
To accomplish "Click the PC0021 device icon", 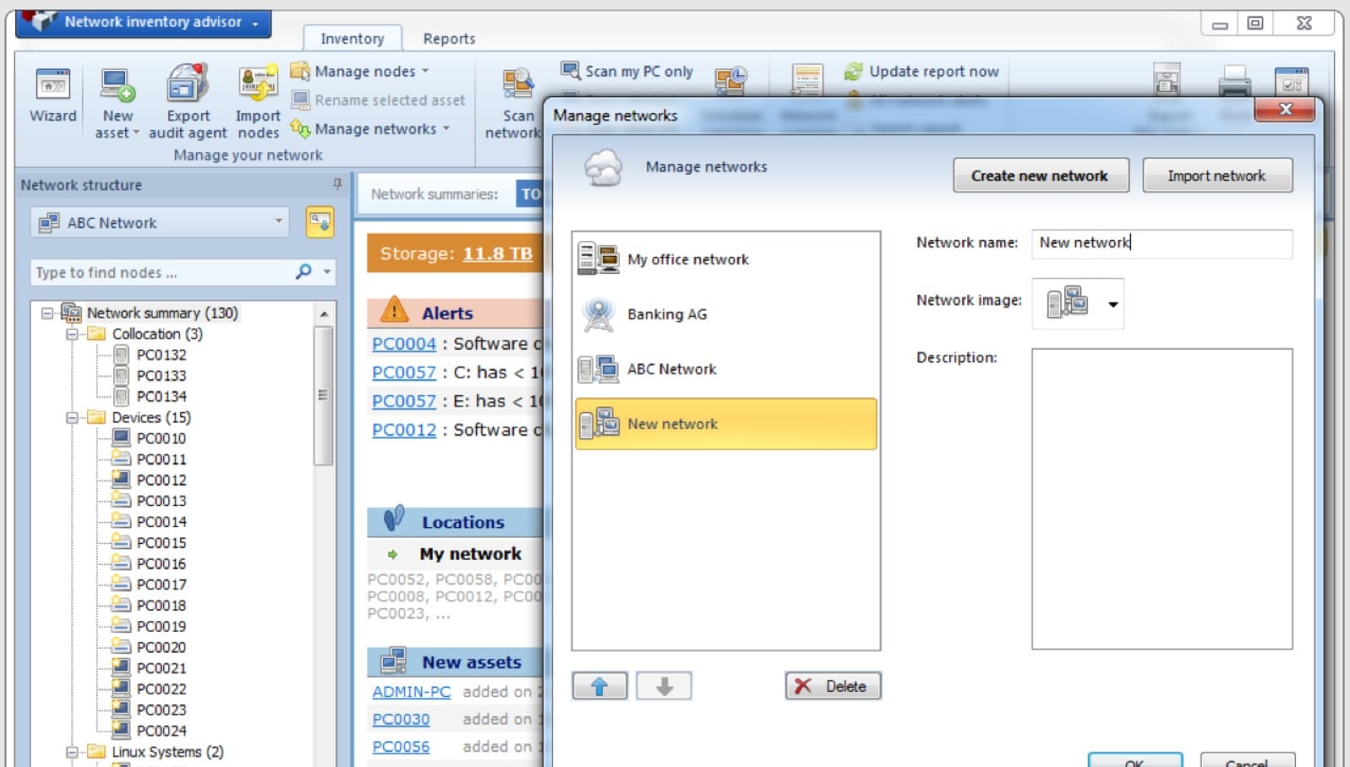I will tap(122, 667).
